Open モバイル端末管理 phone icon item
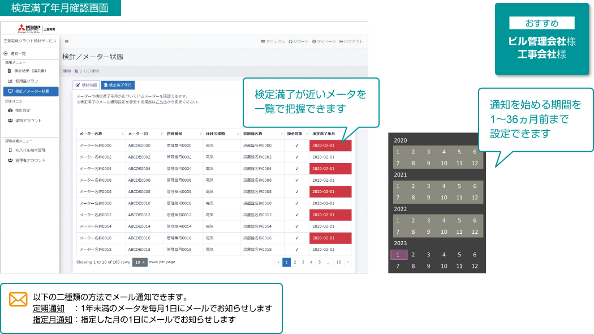 (10, 150)
